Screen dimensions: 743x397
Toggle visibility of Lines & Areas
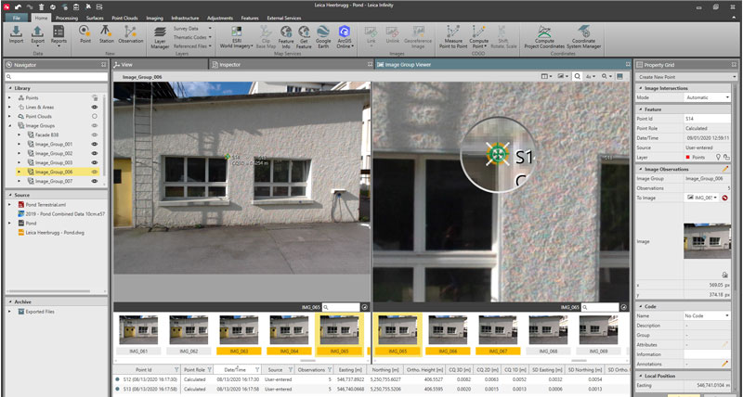[95, 109]
